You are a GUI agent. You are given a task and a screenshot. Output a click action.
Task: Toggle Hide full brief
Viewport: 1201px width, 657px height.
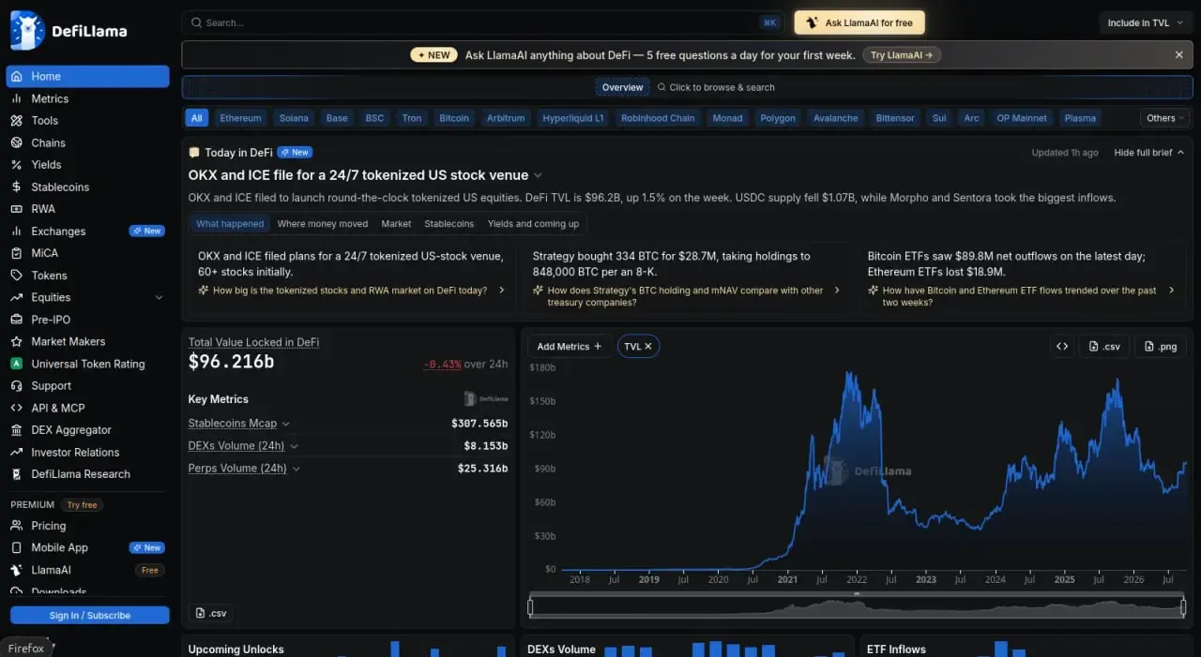point(1149,153)
